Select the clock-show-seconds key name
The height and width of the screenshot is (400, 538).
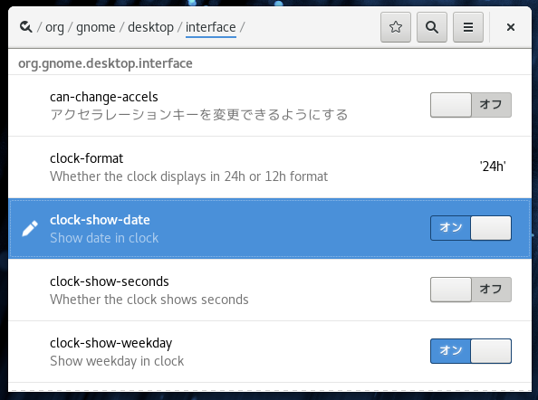(110, 281)
